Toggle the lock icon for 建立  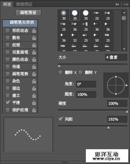coord(34,96)
